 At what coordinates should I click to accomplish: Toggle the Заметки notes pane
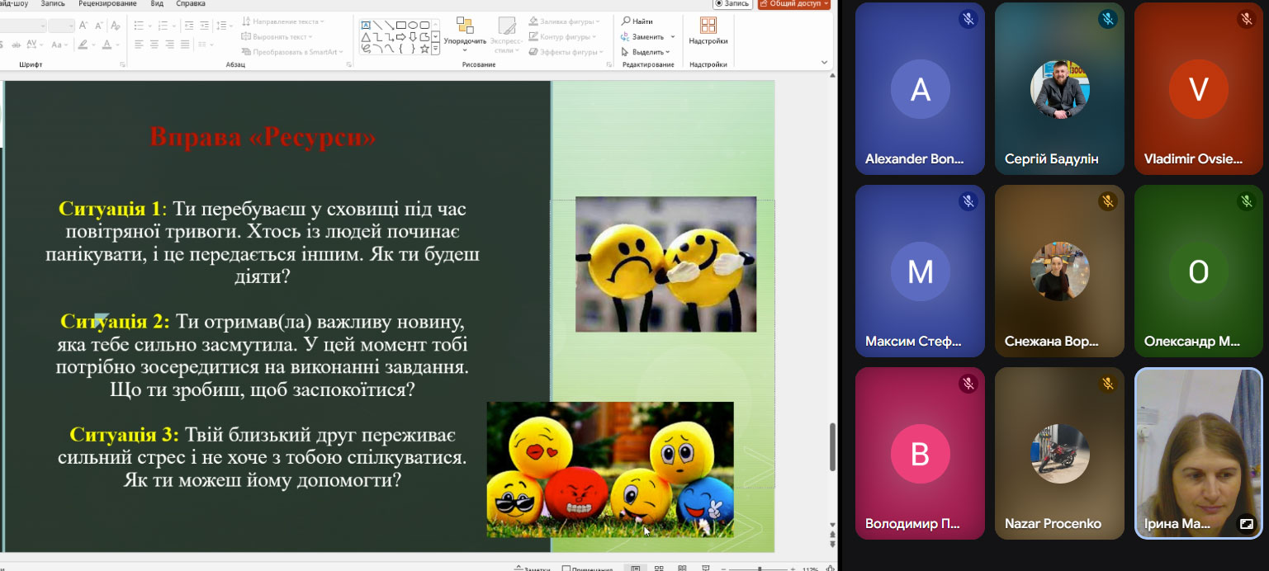click(531, 569)
